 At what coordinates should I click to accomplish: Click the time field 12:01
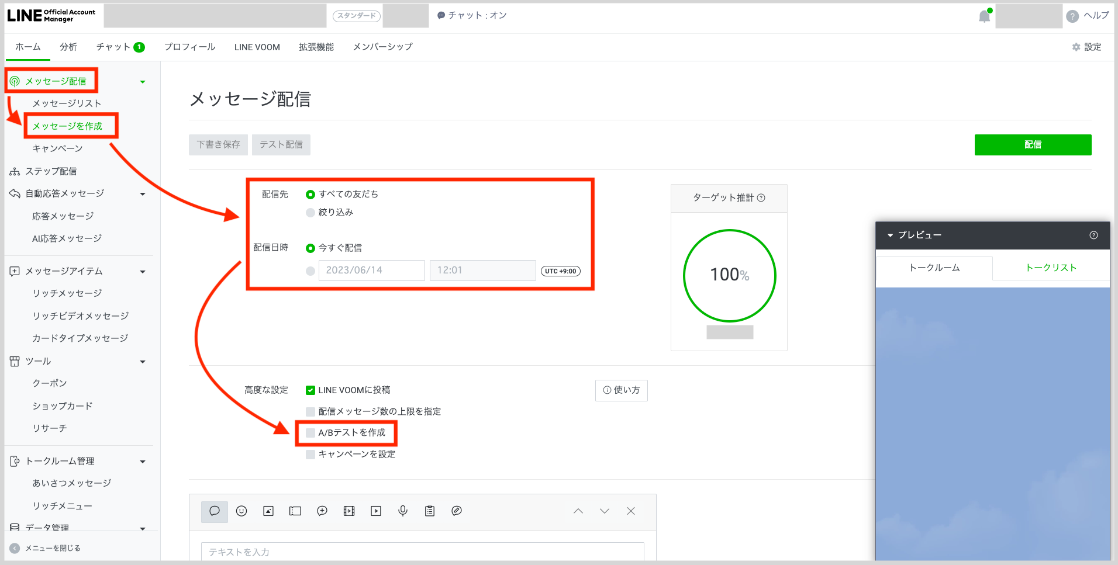pos(483,271)
